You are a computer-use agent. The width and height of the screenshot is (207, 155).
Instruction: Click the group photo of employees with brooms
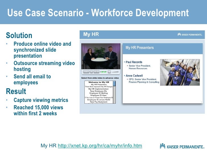pyautogui.click(x=180, y=72)
